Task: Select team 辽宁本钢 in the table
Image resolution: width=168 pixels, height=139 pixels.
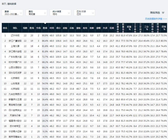Action: 15,35
